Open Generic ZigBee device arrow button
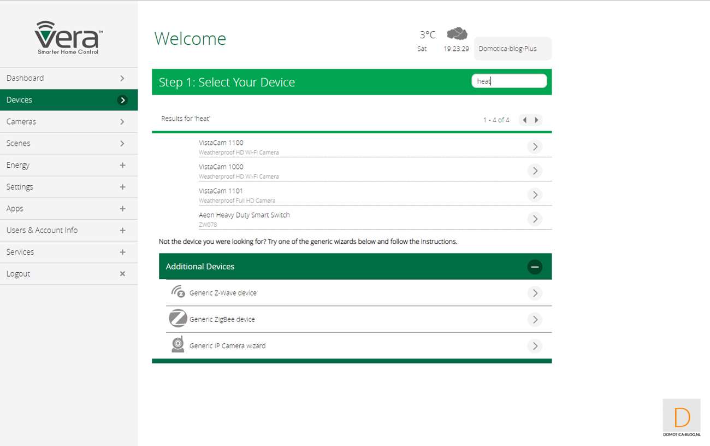Image resolution: width=710 pixels, height=446 pixels. click(535, 319)
